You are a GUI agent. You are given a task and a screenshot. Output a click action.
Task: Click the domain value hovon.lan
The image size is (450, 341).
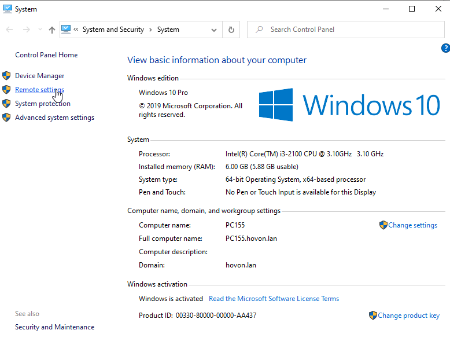point(241,265)
